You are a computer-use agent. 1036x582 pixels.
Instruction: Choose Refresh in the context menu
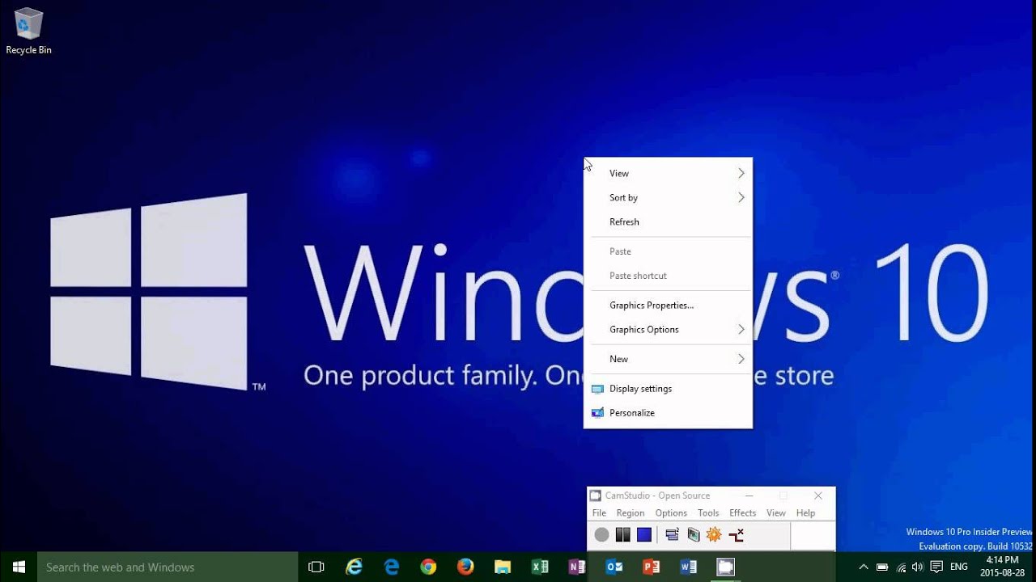668,221
